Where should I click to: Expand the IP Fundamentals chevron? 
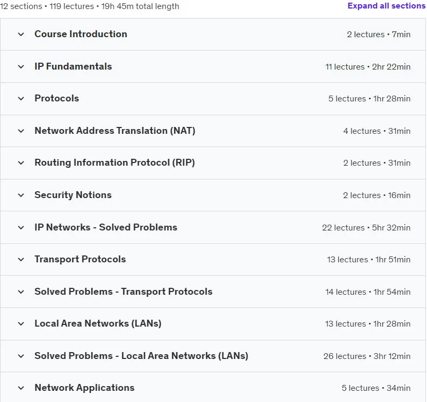(21, 67)
